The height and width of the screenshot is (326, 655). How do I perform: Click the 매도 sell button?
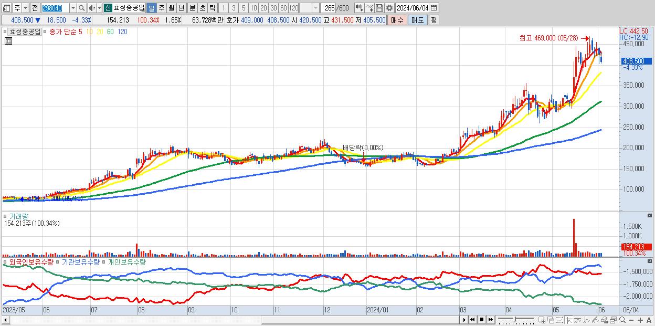coord(417,20)
